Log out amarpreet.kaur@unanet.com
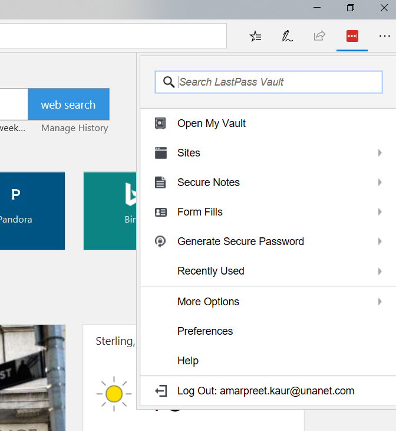This screenshot has height=431, width=396. click(x=268, y=391)
